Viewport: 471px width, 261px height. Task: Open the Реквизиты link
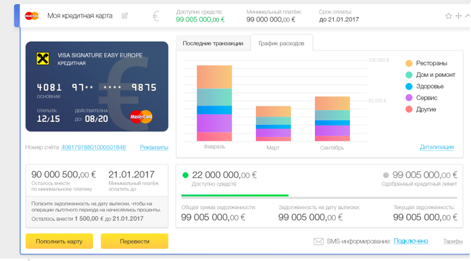click(x=154, y=147)
